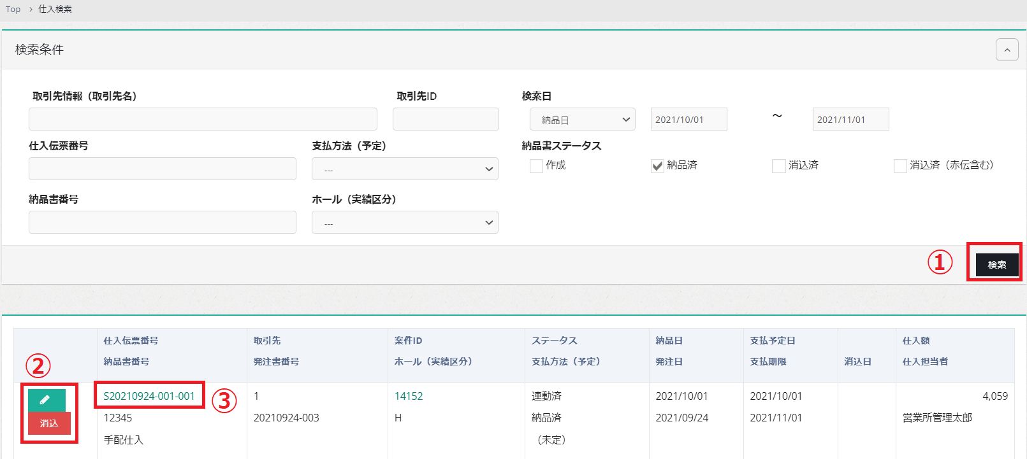Click the end date field 2021/11/01
The image size is (1027, 459).
point(850,120)
